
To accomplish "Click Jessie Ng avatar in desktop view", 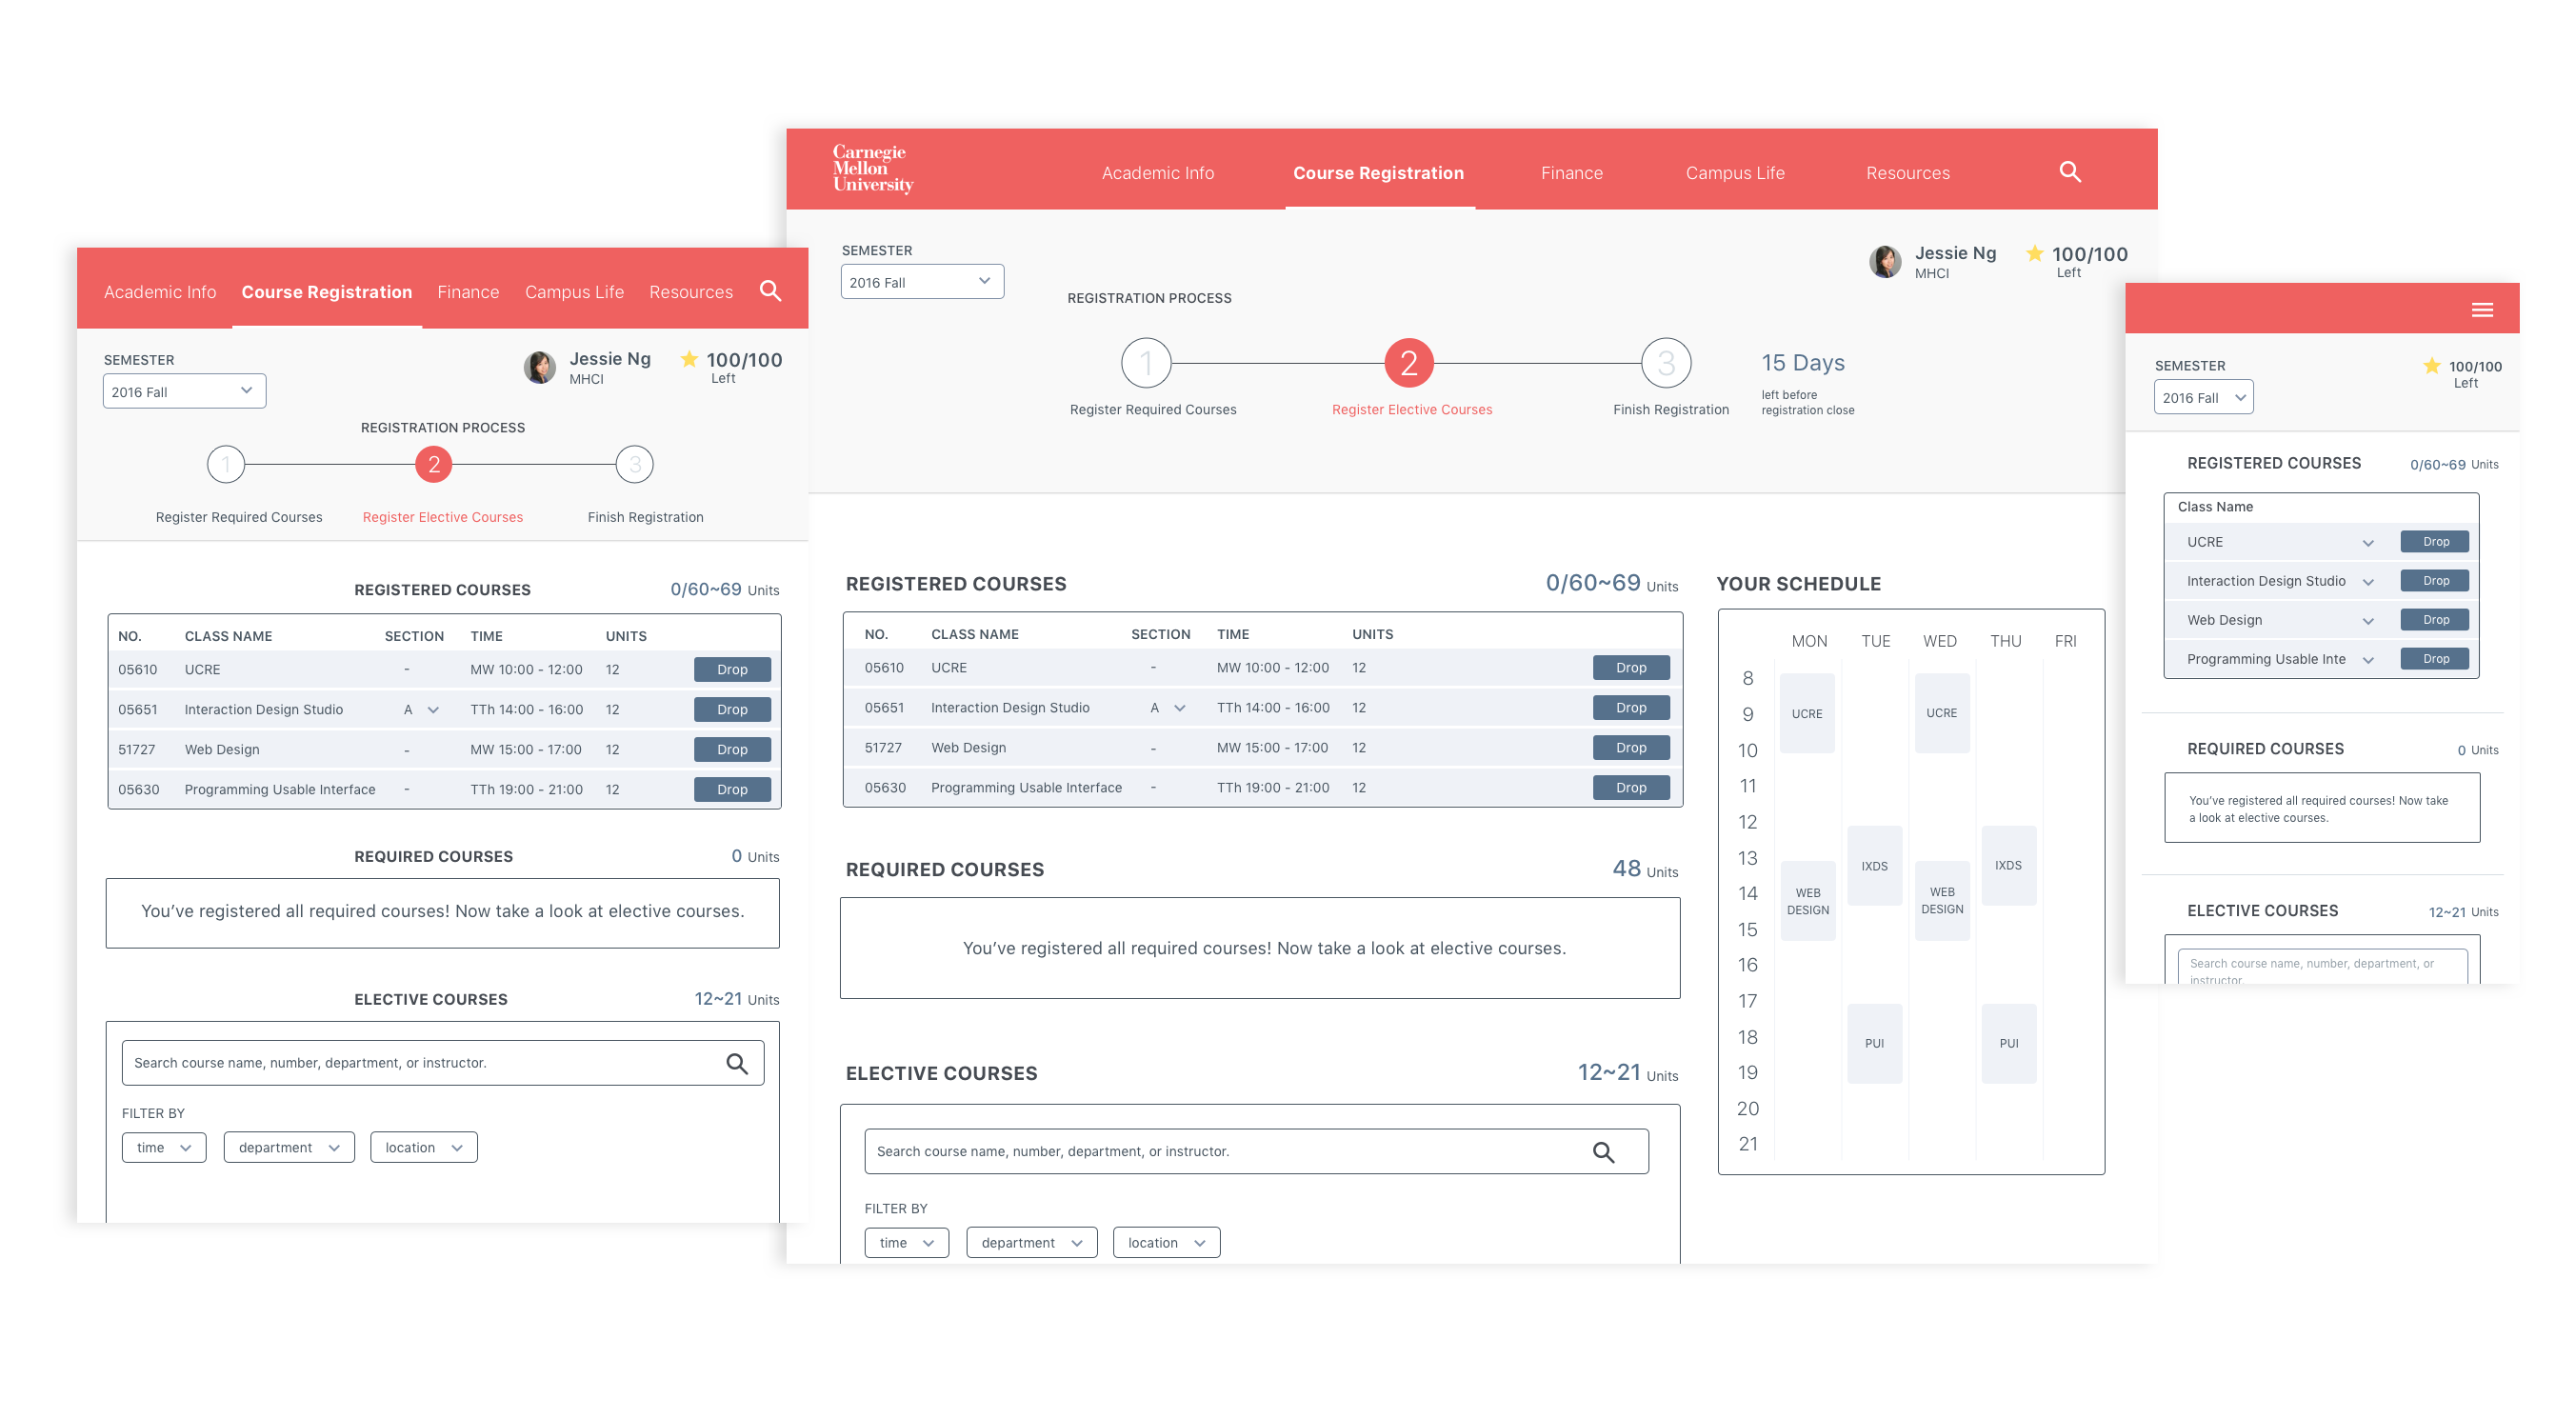I will tap(1884, 262).
